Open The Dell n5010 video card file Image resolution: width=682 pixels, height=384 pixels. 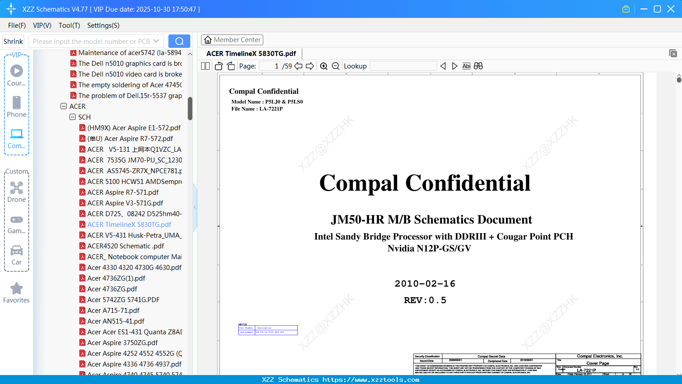130,74
